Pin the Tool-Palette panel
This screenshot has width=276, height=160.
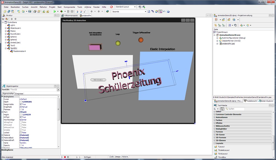click(x=270, y=105)
